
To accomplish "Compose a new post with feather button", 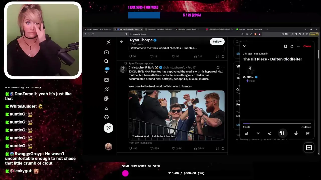I will tap(108, 128).
